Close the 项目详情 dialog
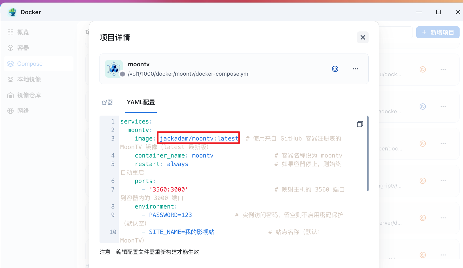This screenshot has height=268, width=463. coord(362,37)
